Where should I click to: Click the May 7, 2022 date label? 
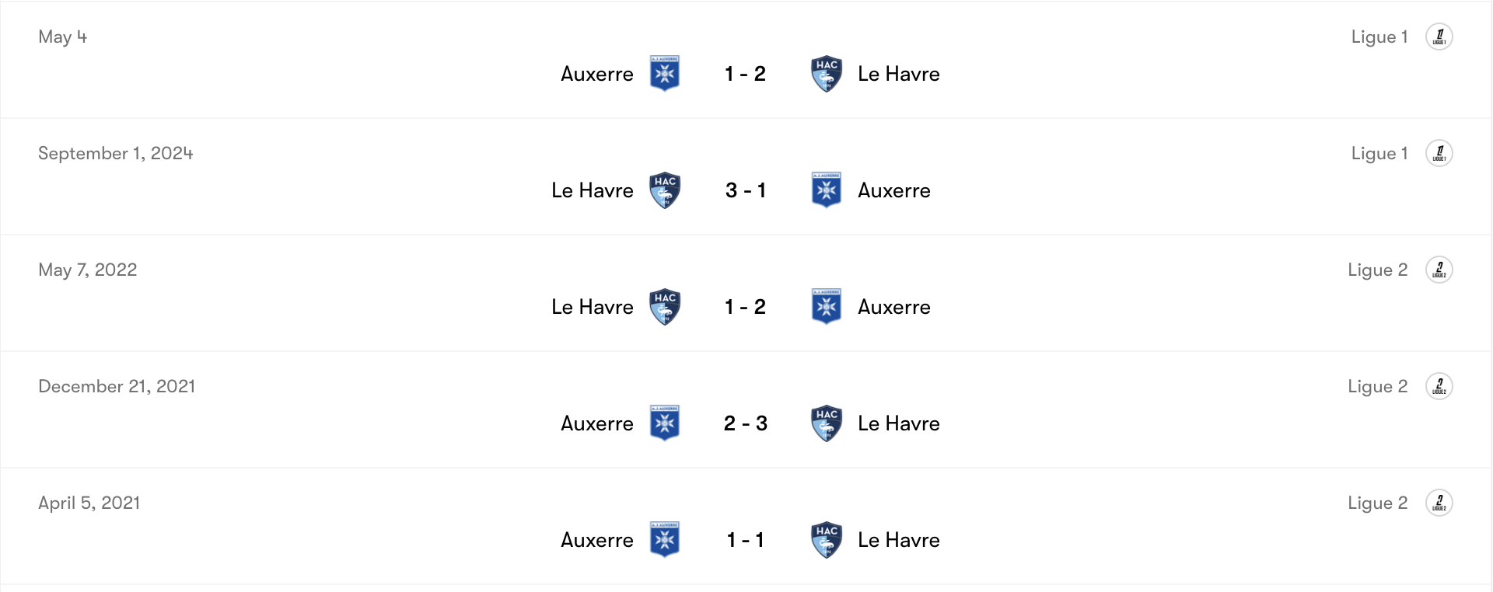point(88,270)
